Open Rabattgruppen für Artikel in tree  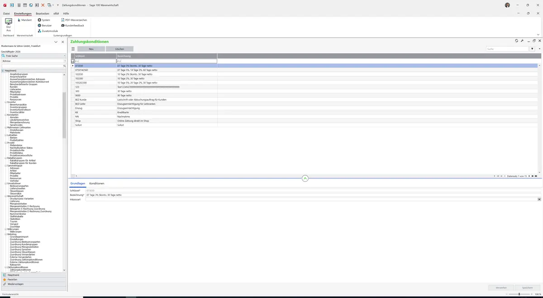pyautogui.click(x=23, y=160)
